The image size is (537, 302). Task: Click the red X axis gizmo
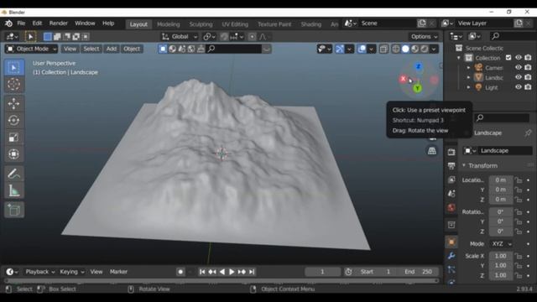click(x=403, y=79)
